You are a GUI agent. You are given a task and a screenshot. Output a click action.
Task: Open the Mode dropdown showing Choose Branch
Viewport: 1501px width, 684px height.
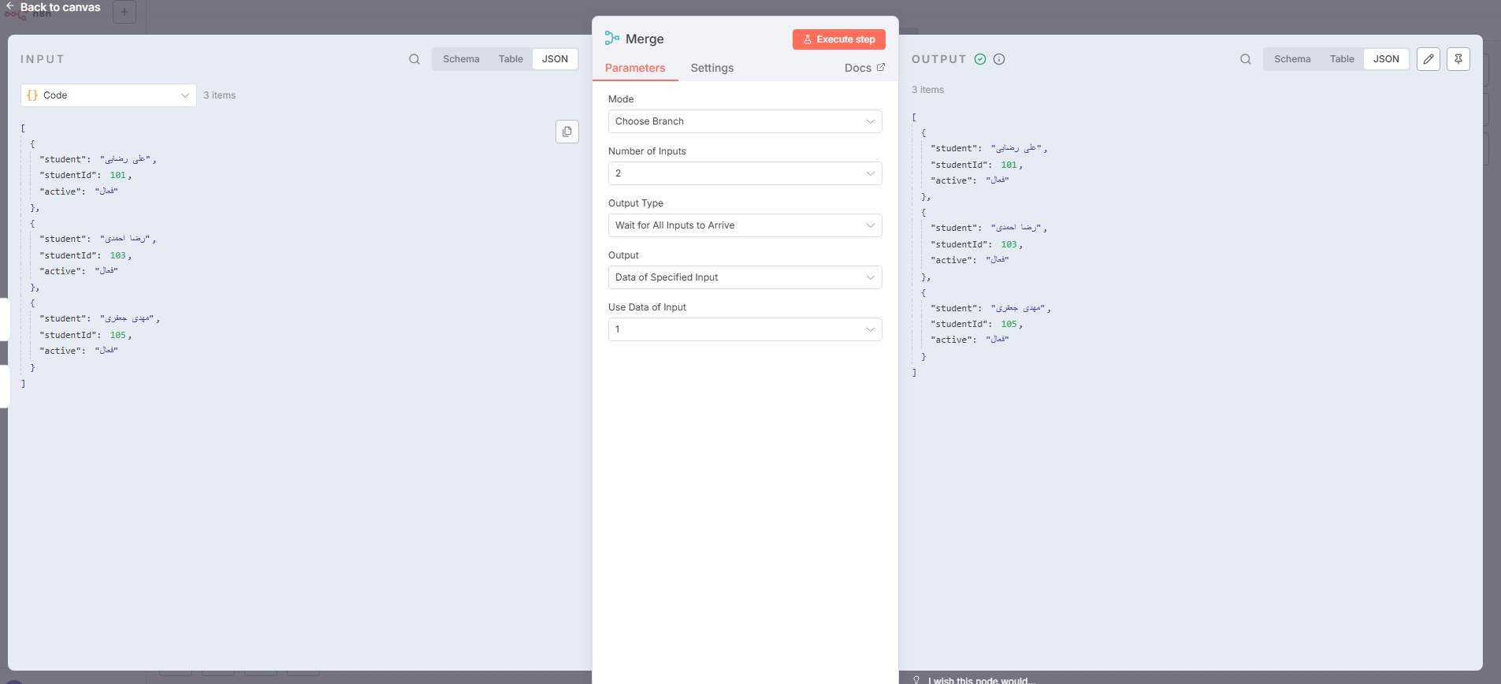pyautogui.click(x=745, y=121)
